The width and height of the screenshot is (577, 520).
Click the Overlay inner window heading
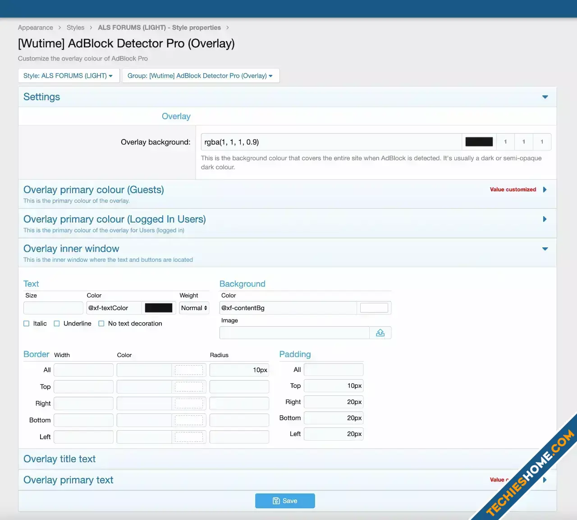click(x=71, y=249)
